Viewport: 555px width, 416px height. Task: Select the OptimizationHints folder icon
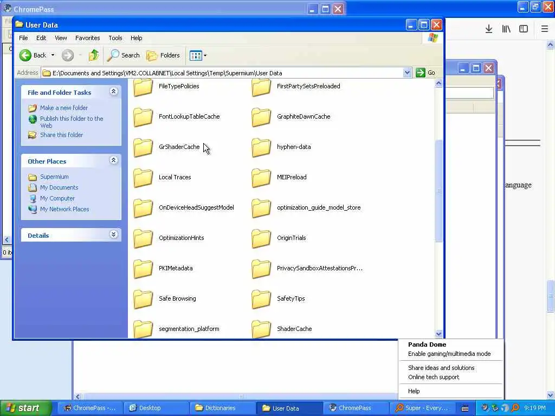143,239
